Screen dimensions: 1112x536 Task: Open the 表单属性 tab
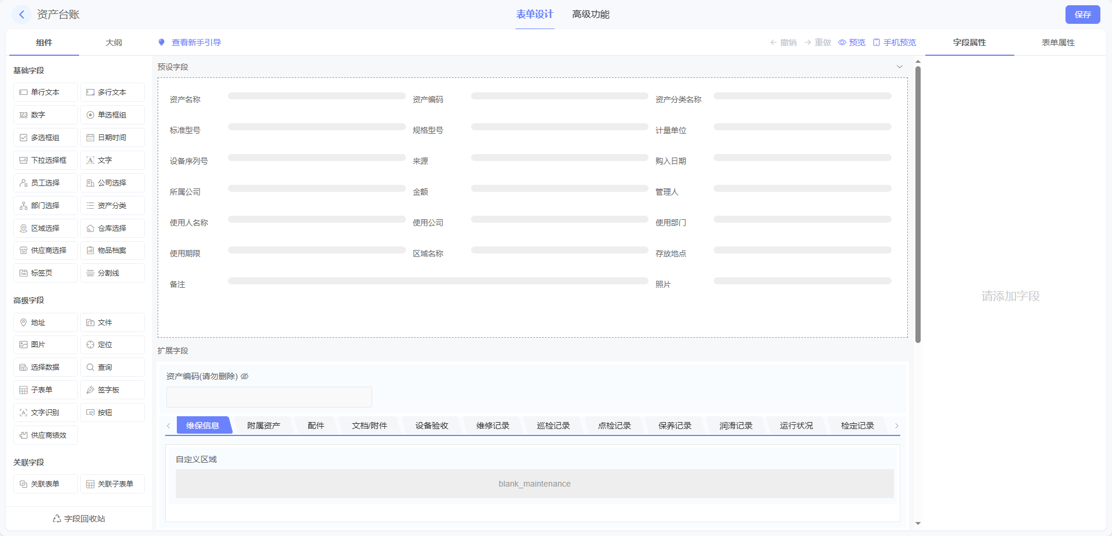click(x=1058, y=42)
